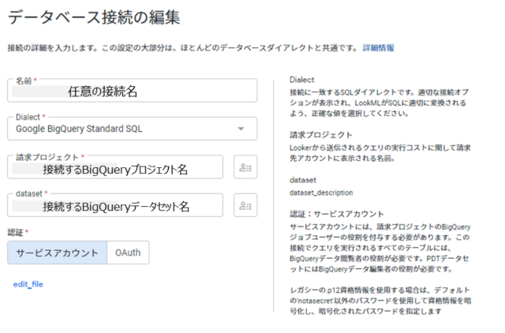Open the Google BigQuery Standard SQL selector

click(132, 129)
